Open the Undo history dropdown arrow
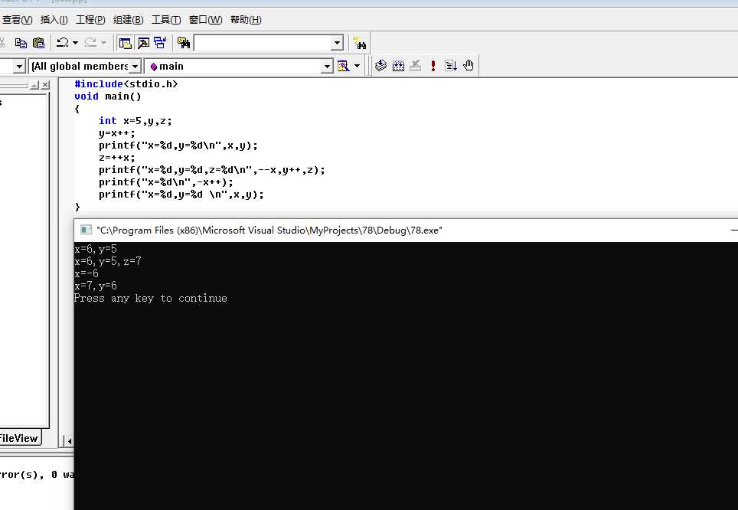The width and height of the screenshot is (738, 510). [75, 44]
